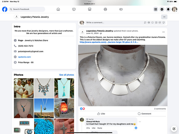
Task: View the post reactions list
Action: point(83,109)
